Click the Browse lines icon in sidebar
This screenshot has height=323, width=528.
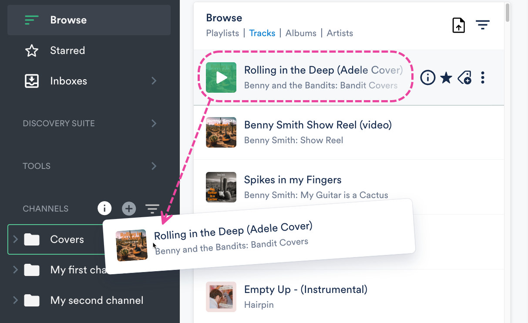[x=32, y=20]
